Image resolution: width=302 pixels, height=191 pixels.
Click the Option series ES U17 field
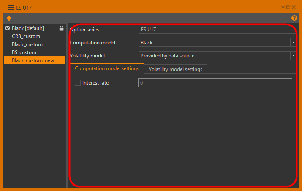215,30
